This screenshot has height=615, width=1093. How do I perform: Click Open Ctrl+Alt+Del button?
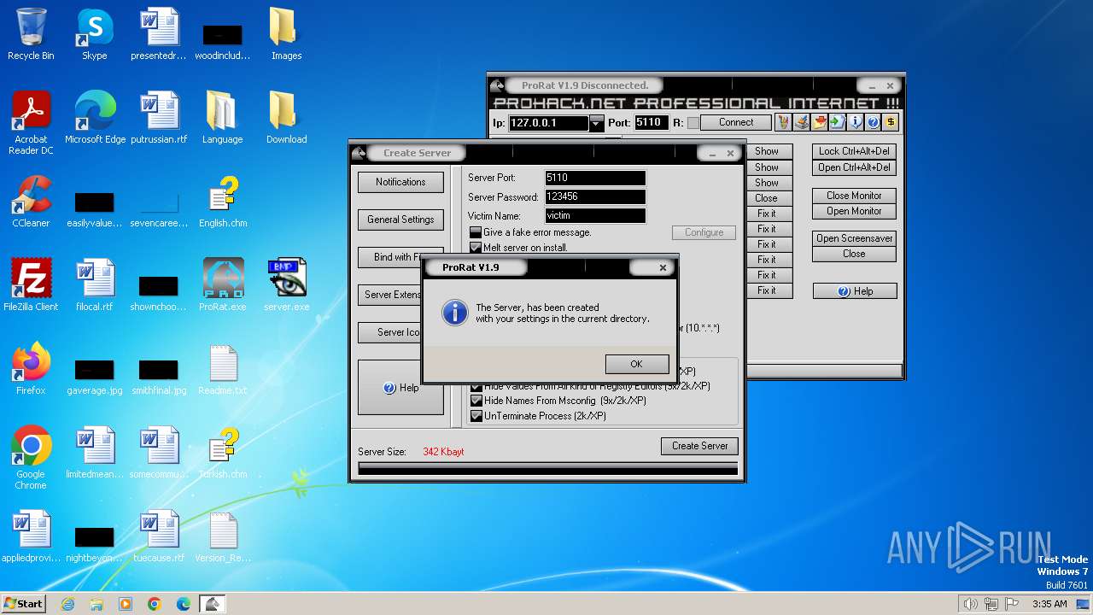point(854,167)
